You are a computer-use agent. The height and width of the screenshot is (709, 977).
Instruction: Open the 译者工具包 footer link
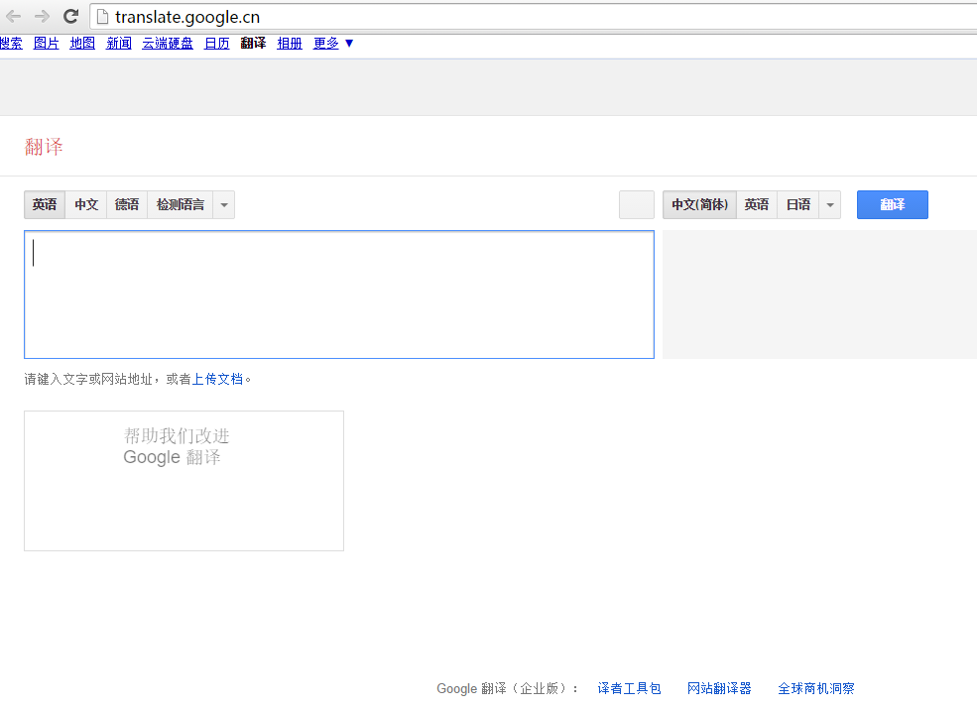[629, 688]
